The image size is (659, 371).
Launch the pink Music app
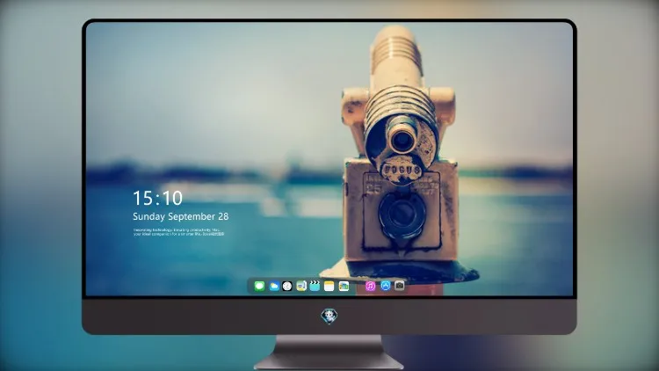click(x=370, y=286)
